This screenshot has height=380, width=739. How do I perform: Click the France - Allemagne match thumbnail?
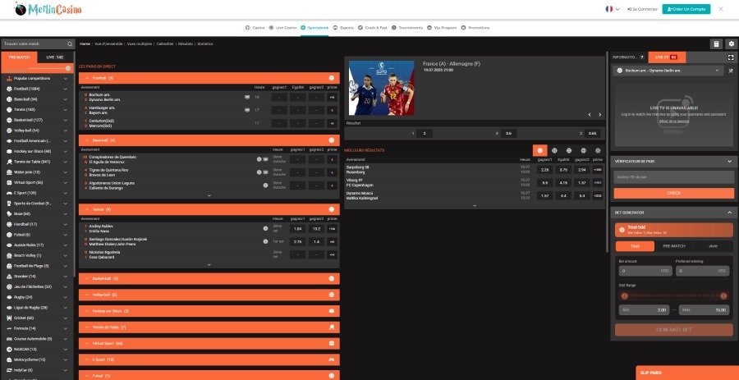pyautogui.click(x=381, y=88)
